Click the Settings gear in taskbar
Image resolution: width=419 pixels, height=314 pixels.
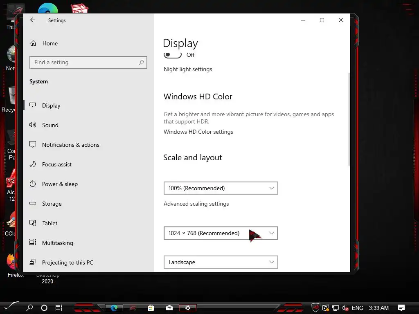(x=188, y=308)
